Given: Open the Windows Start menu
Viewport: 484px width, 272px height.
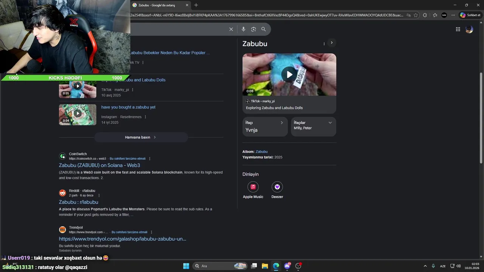Looking at the screenshot, I should pyautogui.click(x=186, y=266).
